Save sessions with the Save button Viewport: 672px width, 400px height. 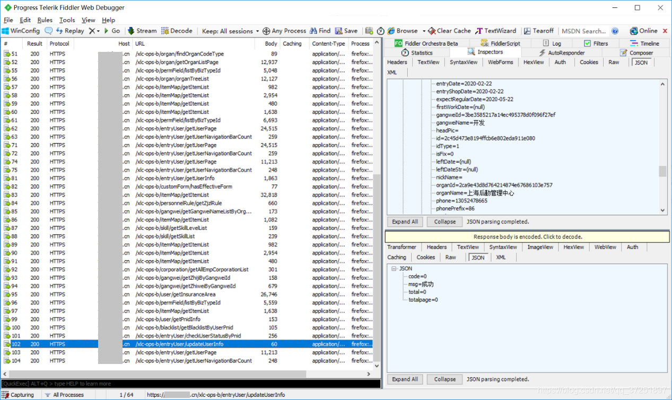point(346,31)
